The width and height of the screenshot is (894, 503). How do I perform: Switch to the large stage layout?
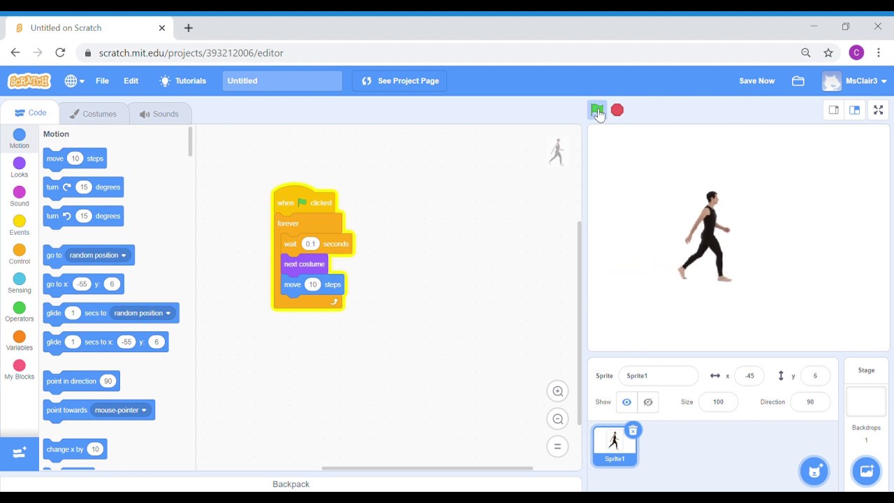pos(854,110)
